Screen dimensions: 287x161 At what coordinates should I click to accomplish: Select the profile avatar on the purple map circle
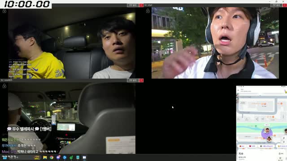267,131
